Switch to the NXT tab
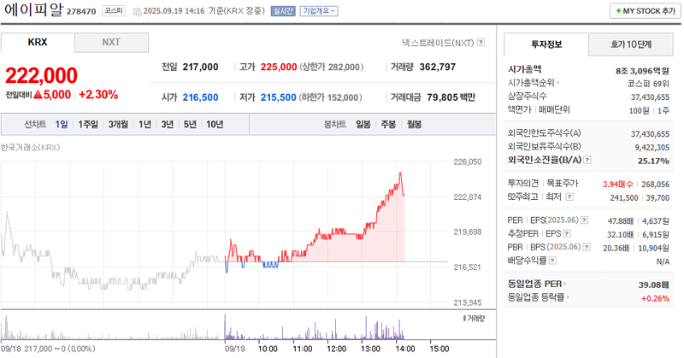Viewport: 684px width, 358px height. [x=111, y=43]
